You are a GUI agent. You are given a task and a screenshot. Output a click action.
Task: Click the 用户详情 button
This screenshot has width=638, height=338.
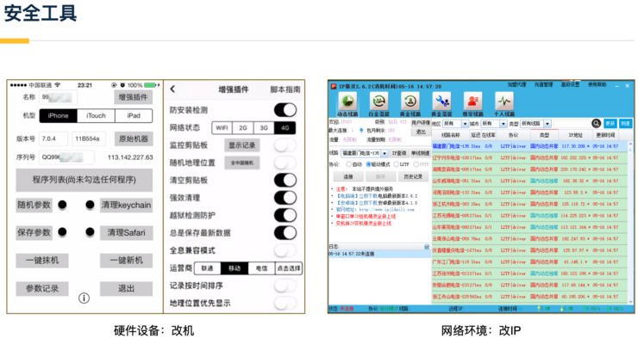point(421,122)
